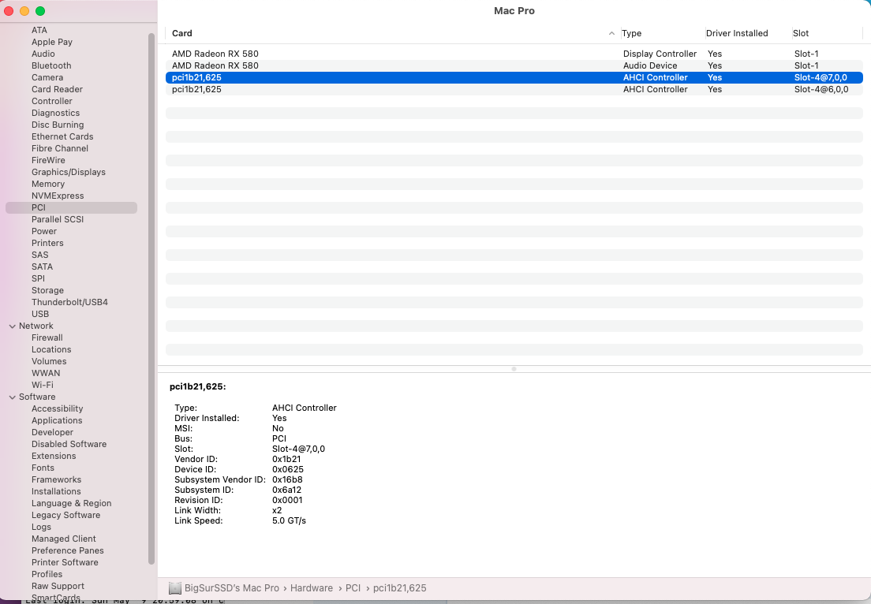Select pci1b21,625 row at Slot-4@7,0,0
Viewport: 871px width, 604px height.
pyautogui.click(x=514, y=78)
